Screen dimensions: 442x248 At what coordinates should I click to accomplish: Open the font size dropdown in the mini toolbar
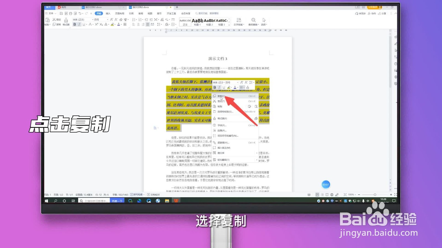coord(231,82)
